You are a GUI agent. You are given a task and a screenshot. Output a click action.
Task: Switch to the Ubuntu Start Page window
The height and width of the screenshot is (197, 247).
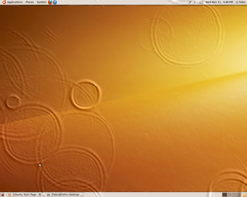pos(26,195)
